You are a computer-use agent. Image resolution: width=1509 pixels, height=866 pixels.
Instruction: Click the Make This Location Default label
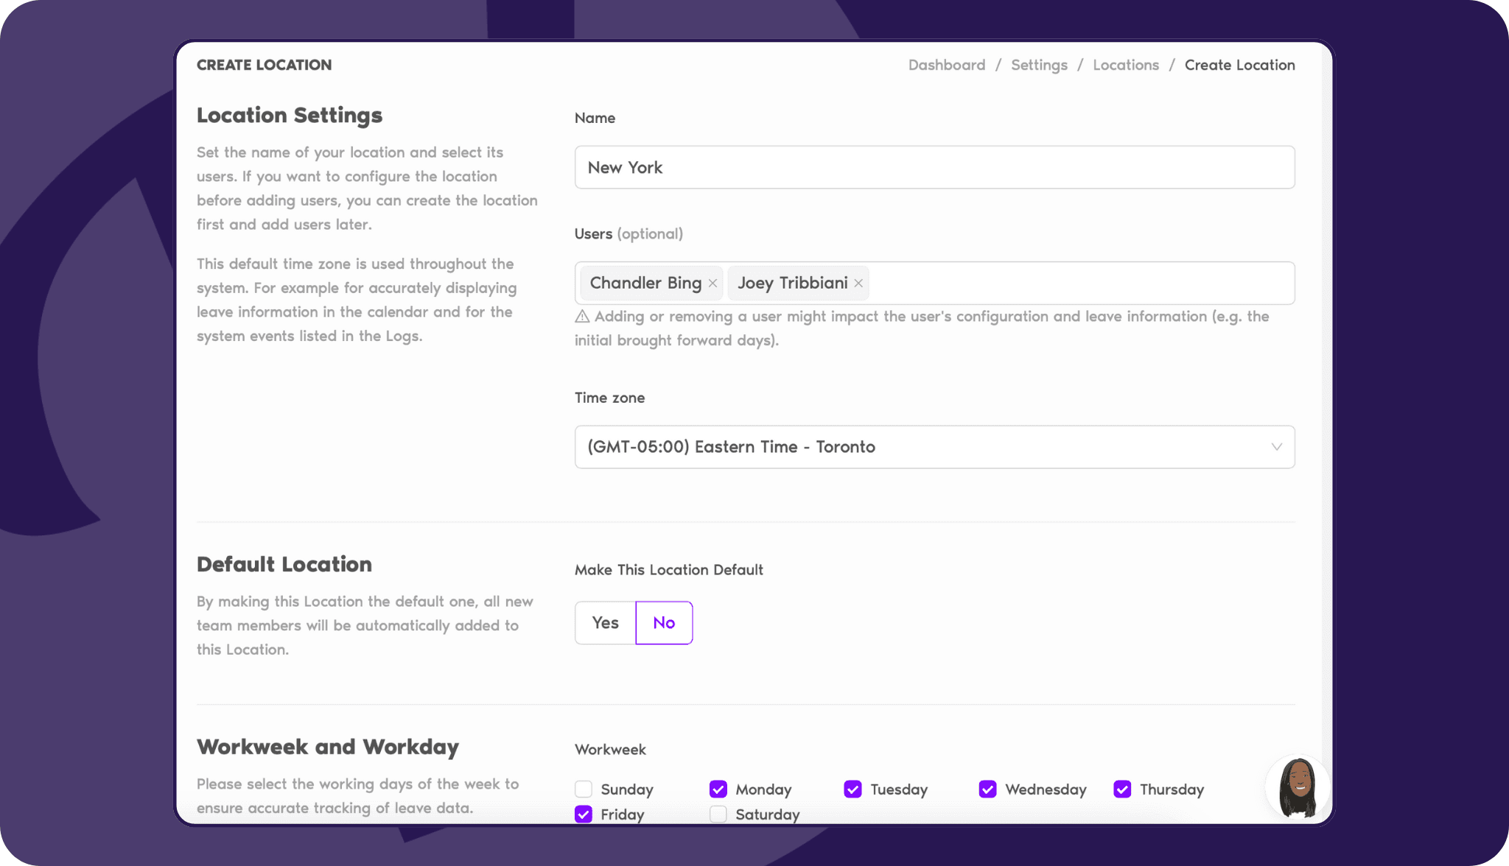click(669, 570)
